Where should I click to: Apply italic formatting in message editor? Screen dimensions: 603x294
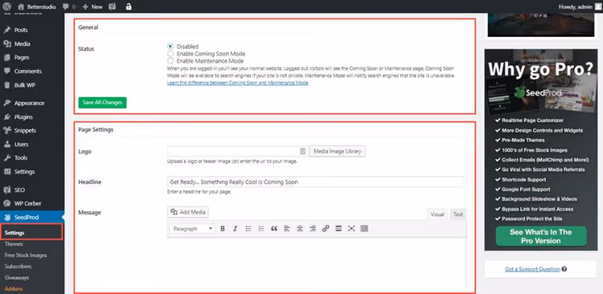(236, 229)
